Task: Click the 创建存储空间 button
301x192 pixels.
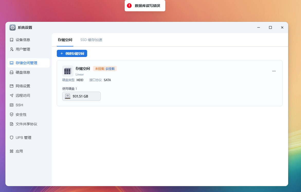Action: [x=72, y=53]
